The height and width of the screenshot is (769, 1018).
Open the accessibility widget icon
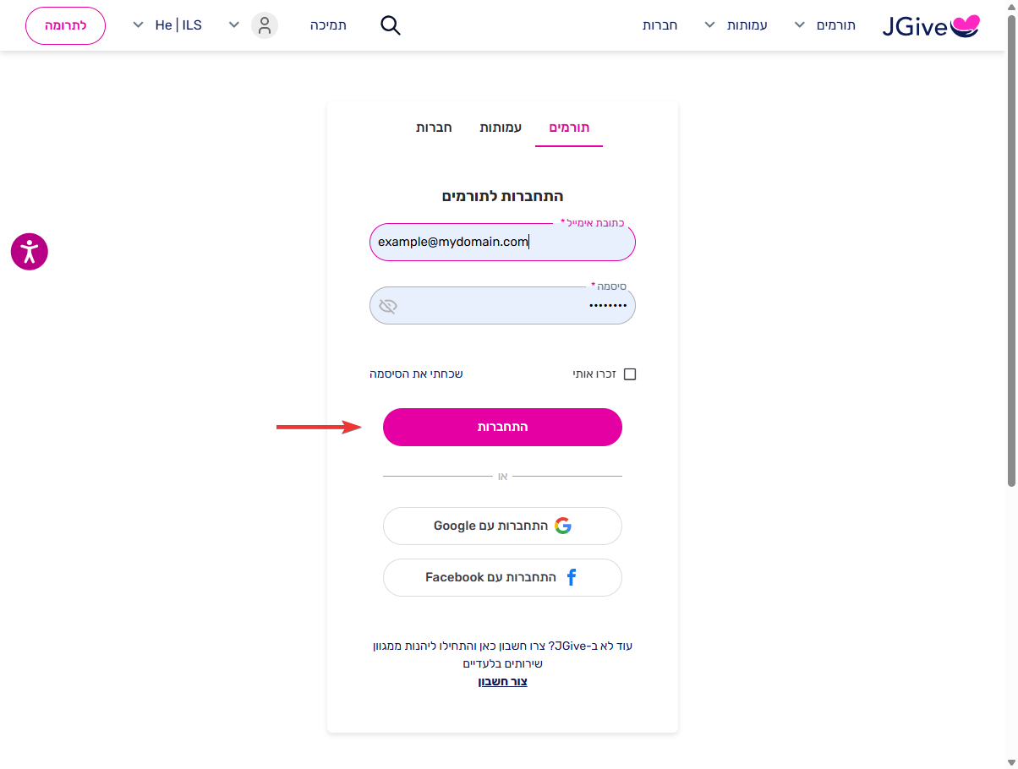click(30, 251)
